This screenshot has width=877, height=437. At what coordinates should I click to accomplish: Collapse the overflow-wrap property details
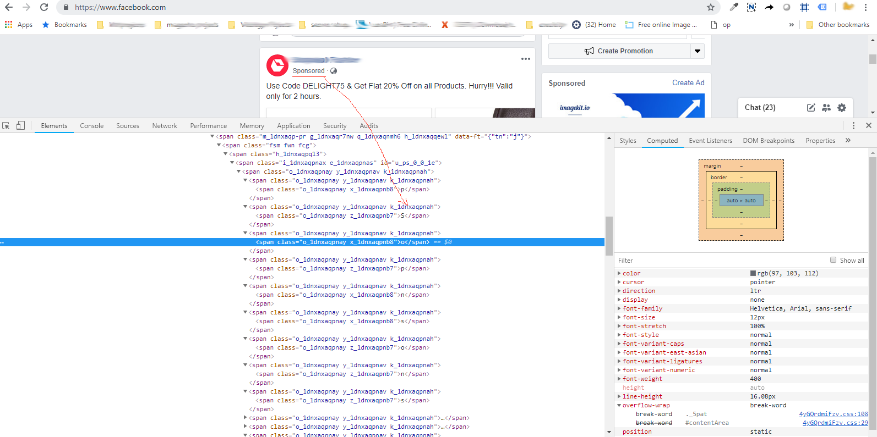click(x=619, y=405)
